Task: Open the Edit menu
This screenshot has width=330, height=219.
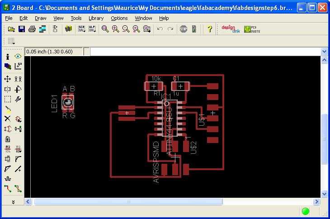Action: coord(24,18)
